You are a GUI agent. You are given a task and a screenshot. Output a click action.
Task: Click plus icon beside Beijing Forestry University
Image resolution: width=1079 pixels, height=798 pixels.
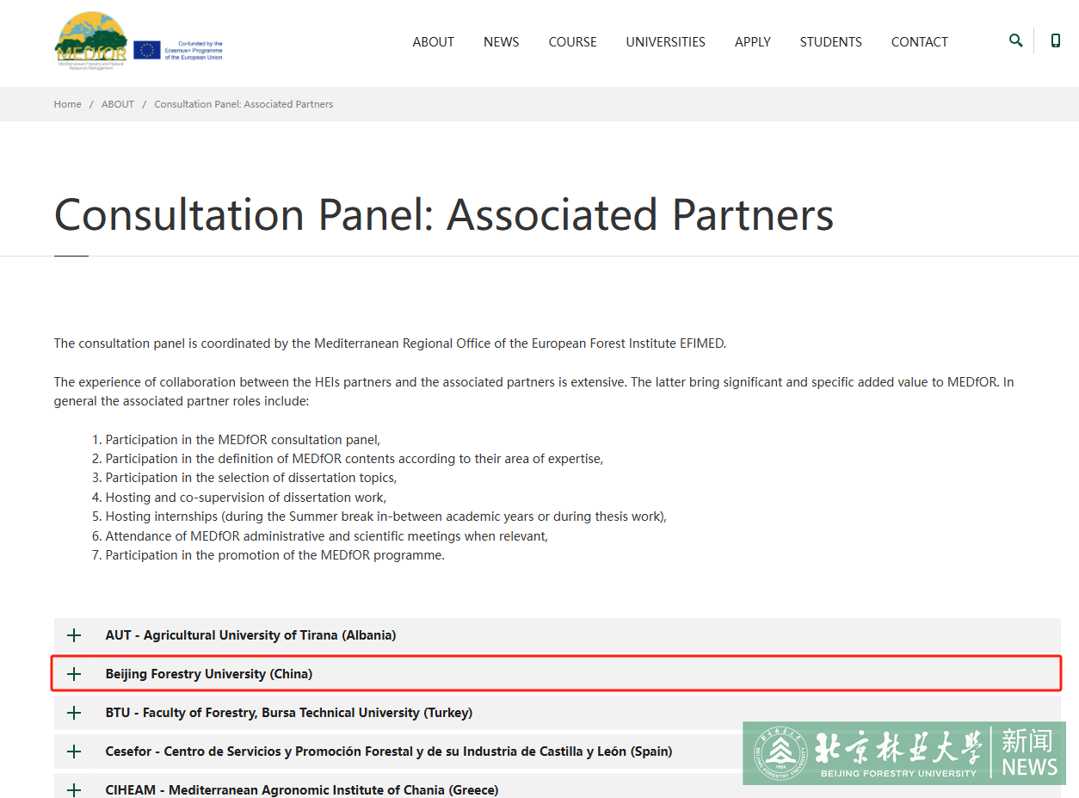click(74, 674)
